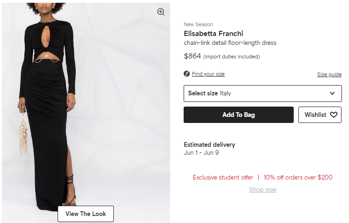Open the Size guide link
Screen dimensions: 349x223
pyautogui.click(x=329, y=74)
